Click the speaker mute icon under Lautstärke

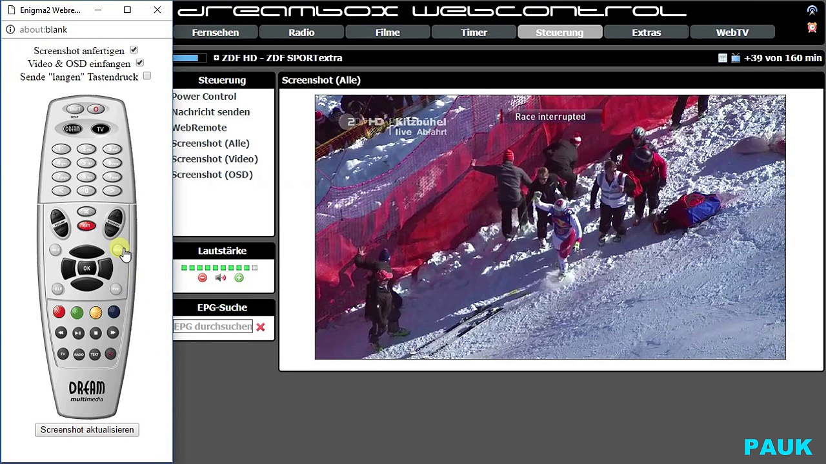(x=221, y=278)
